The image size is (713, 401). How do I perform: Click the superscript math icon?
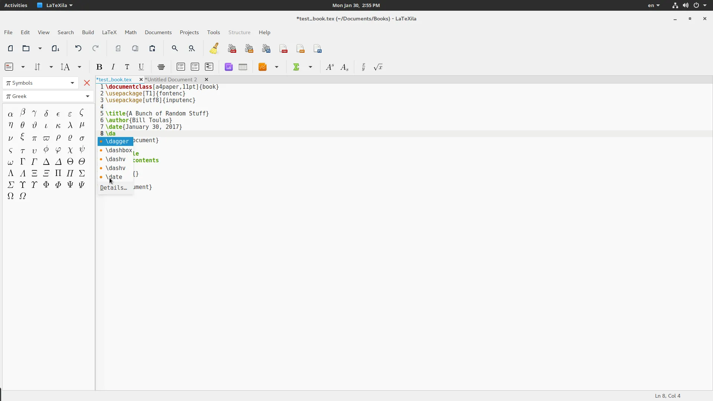pyautogui.click(x=329, y=67)
